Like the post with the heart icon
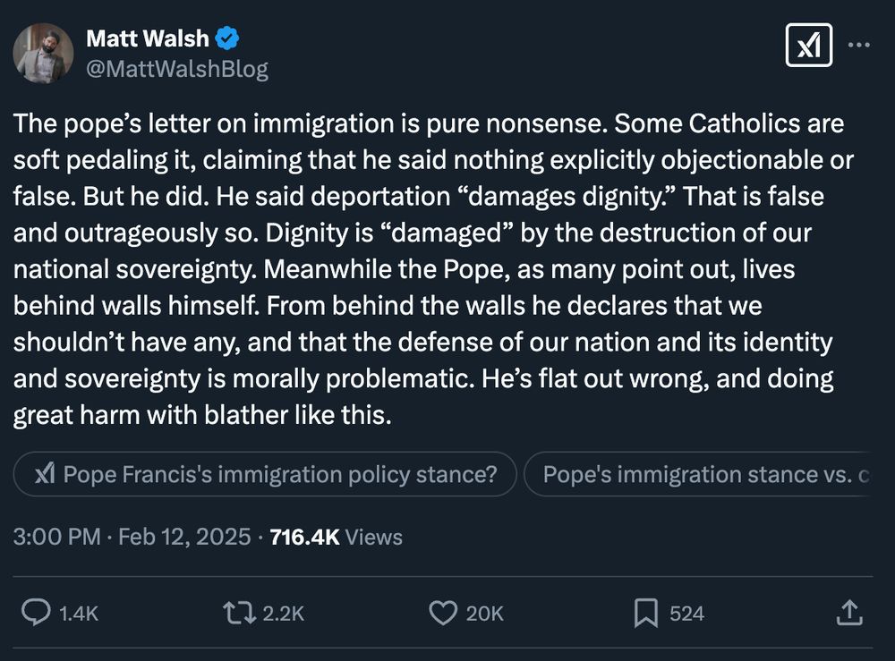 coord(443,613)
